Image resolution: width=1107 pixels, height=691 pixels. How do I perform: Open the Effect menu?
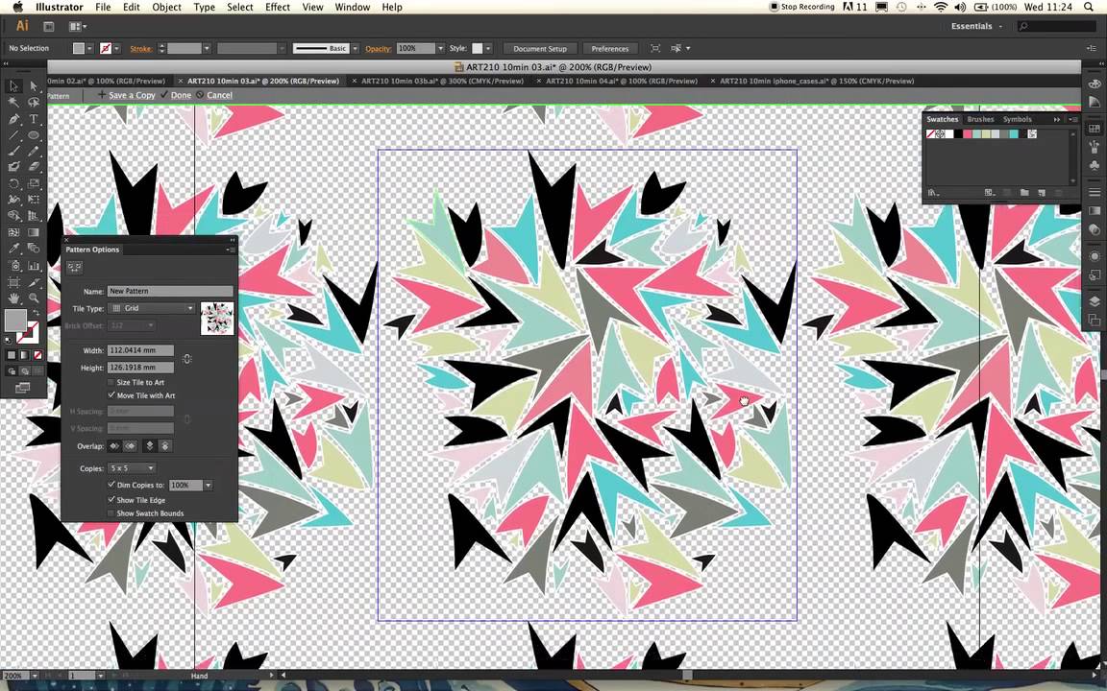click(278, 7)
